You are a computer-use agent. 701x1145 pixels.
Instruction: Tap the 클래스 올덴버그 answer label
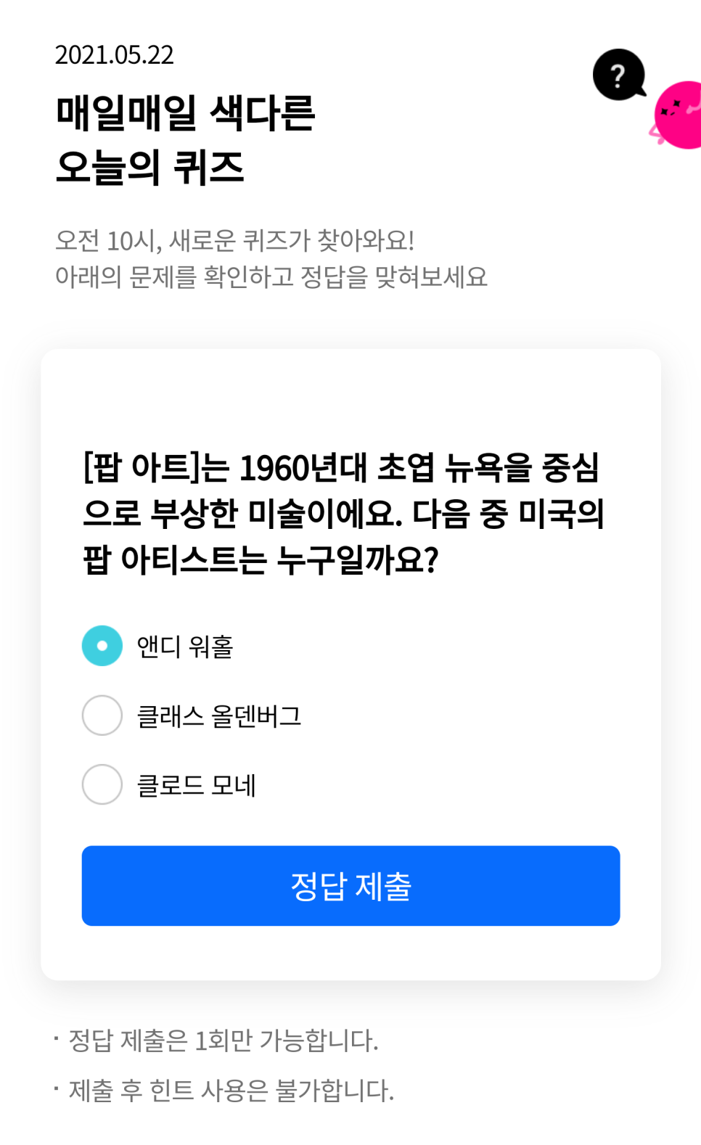[x=219, y=716]
